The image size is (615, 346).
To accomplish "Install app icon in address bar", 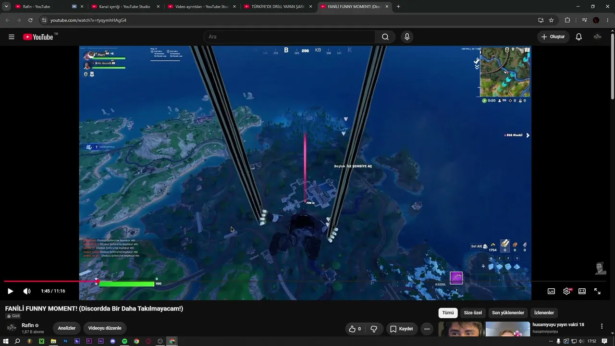I will (541, 20).
